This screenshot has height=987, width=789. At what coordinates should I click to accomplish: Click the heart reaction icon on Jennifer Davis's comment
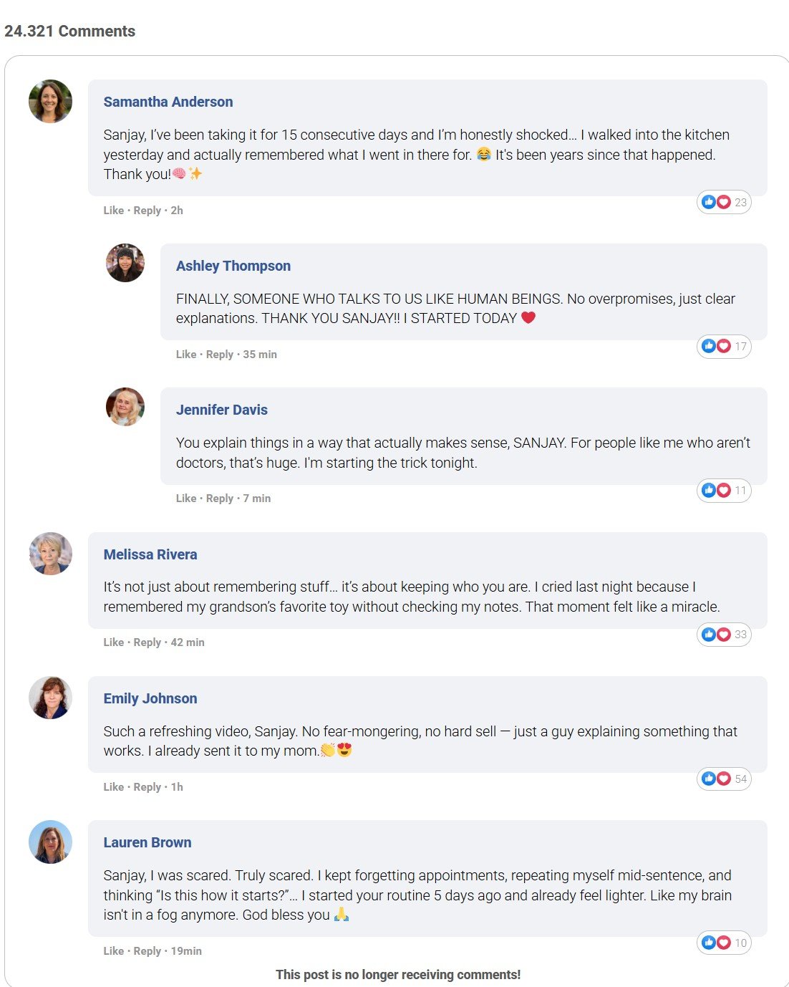[x=723, y=490]
